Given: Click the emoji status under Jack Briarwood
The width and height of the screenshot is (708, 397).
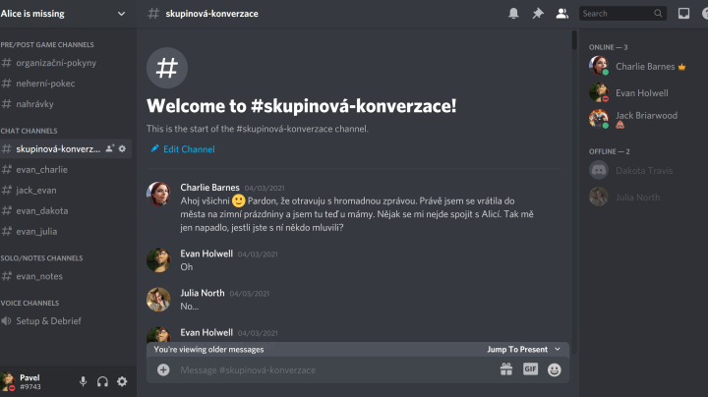Looking at the screenshot, I should [x=619, y=125].
